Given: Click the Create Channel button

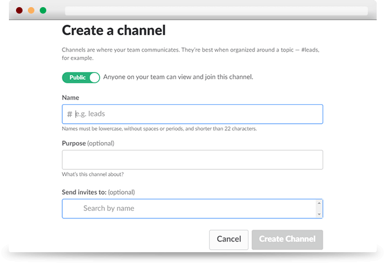Looking at the screenshot, I should point(287,240).
